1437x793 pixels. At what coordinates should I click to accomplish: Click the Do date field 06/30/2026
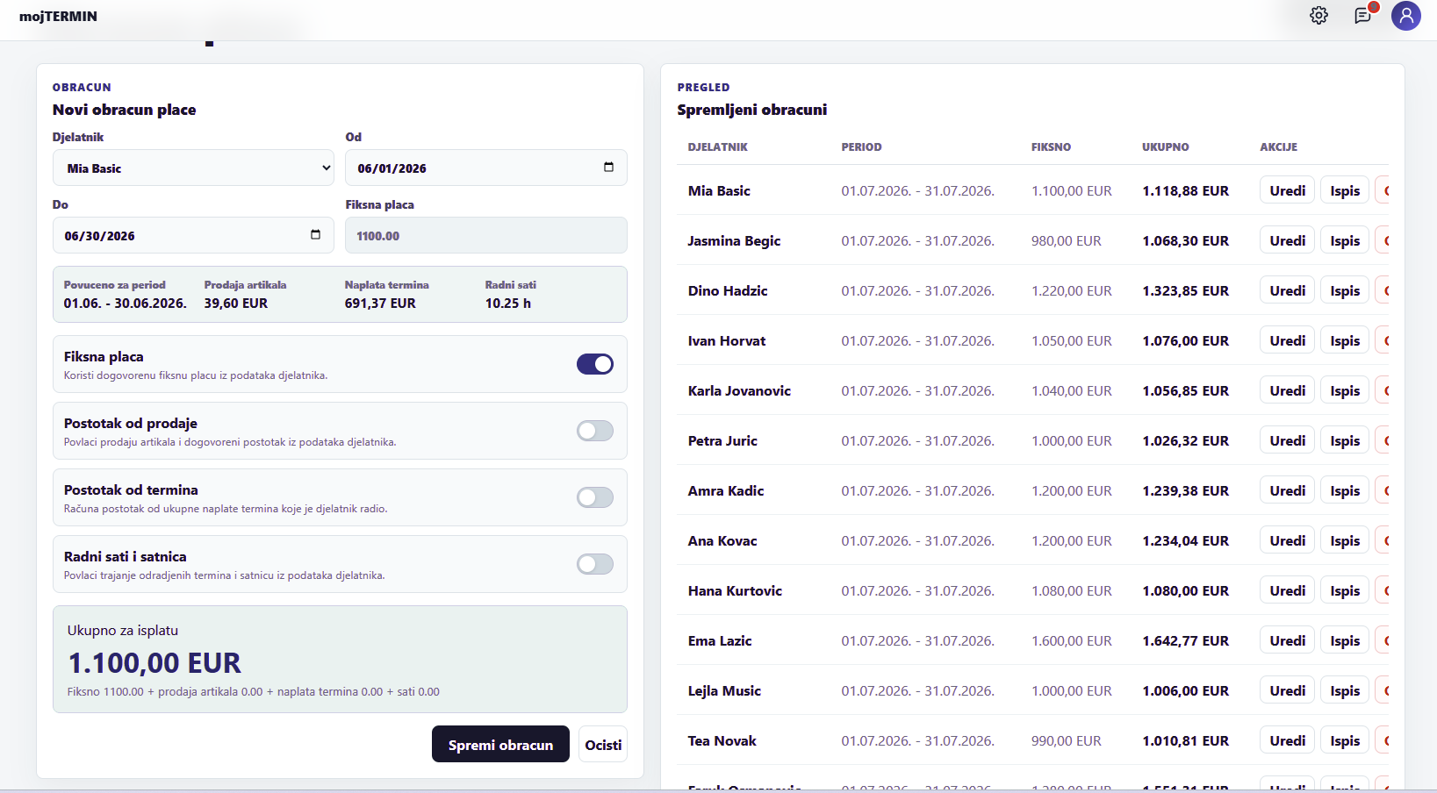[x=193, y=235]
